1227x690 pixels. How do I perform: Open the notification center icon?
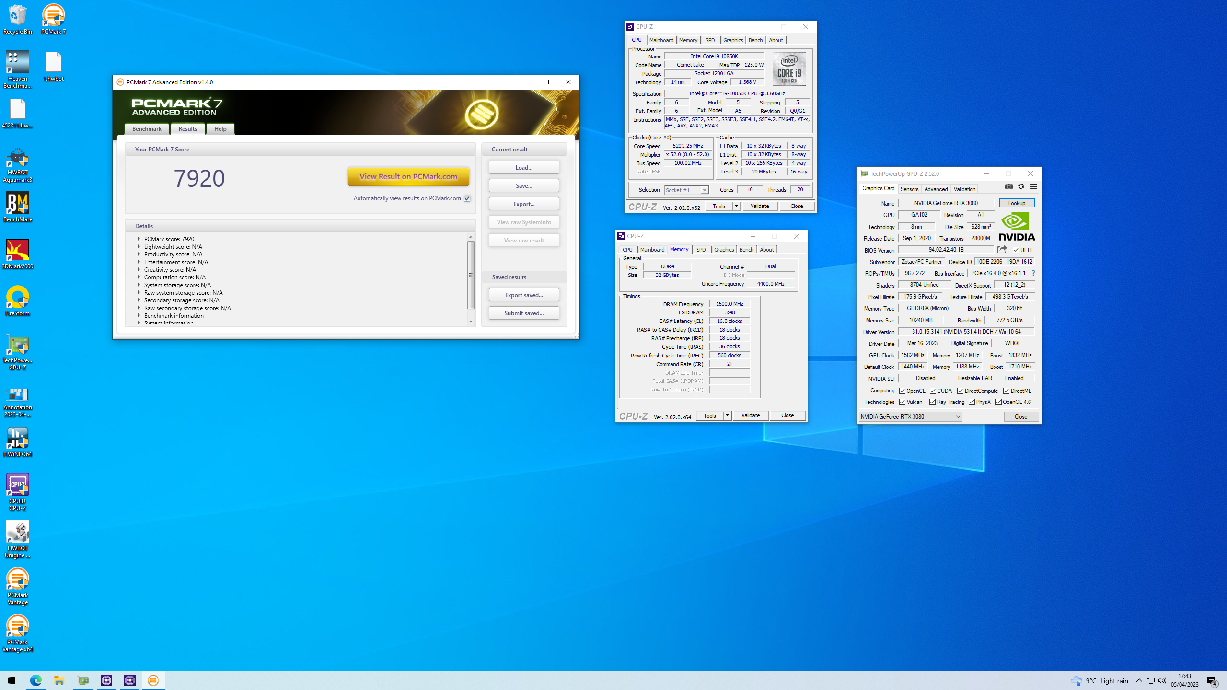[x=1212, y=680]
